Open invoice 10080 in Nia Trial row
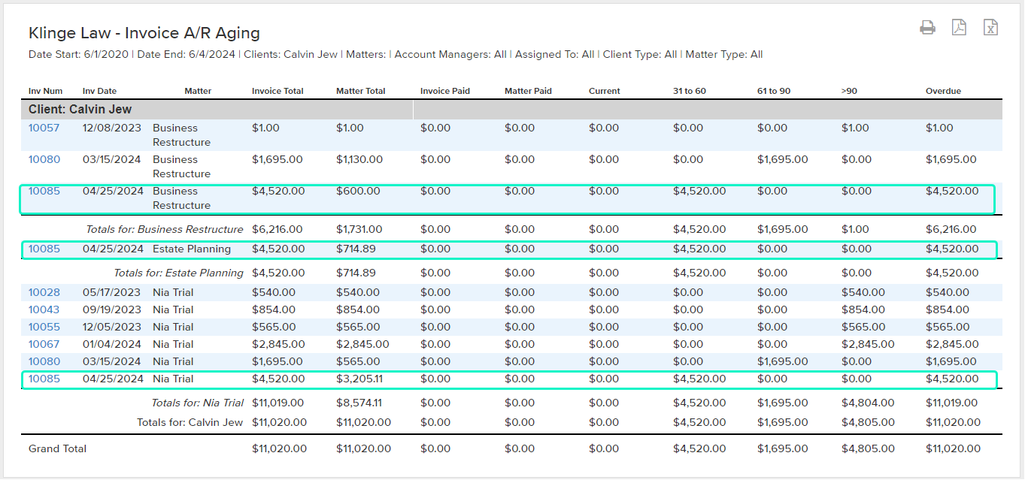The width and height of the screenshot is (1025, 480). pyautogui.click(x=44, y=361)
